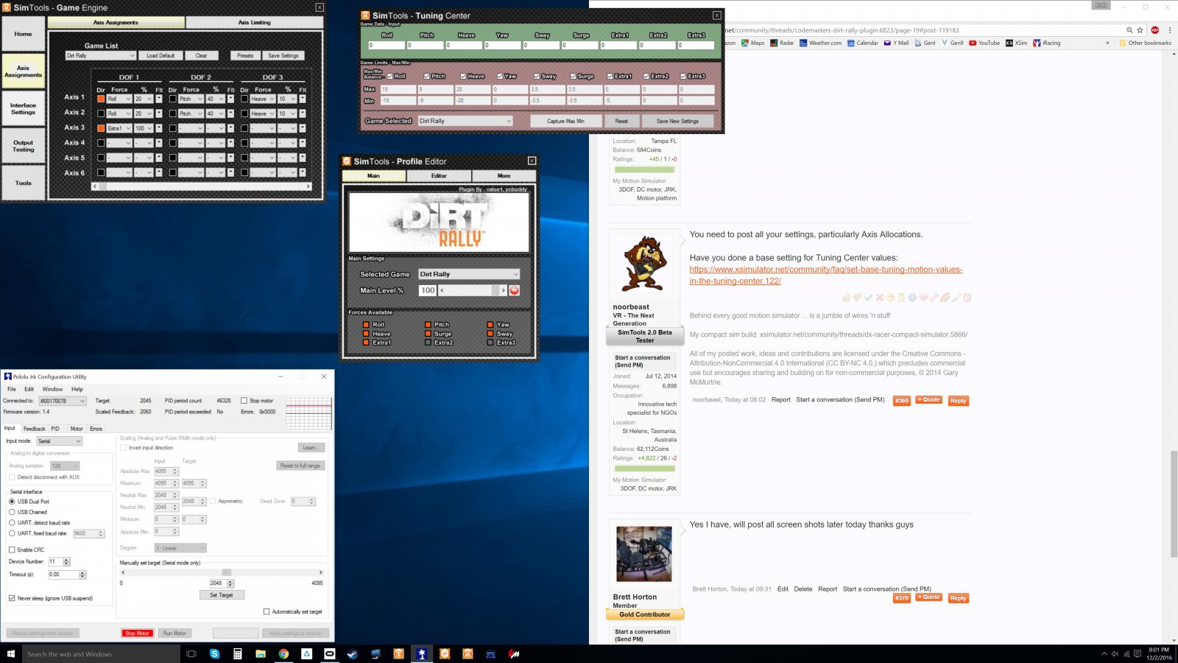
Task: Click the red reset icon beside Main Level
Action: coord(514,290)
